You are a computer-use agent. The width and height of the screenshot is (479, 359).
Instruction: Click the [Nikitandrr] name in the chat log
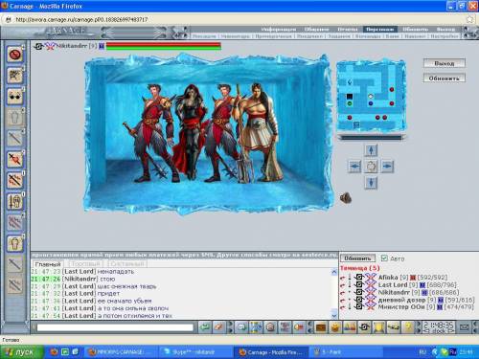[80, 279]
